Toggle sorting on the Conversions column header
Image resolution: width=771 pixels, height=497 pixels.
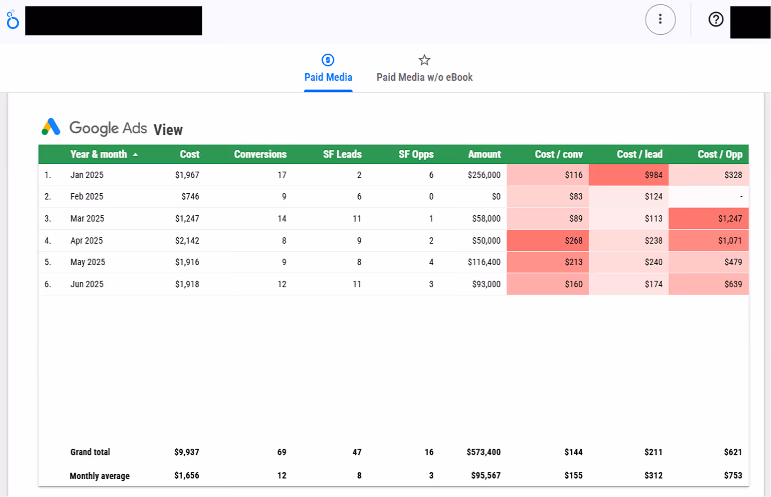click(x=260, y=154)
